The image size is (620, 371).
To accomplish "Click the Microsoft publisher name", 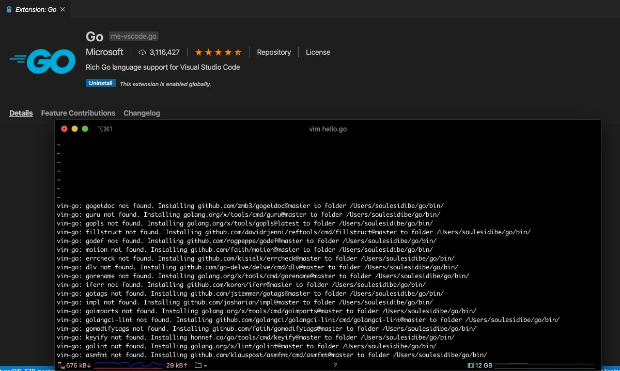I will [x=104, y=52].
